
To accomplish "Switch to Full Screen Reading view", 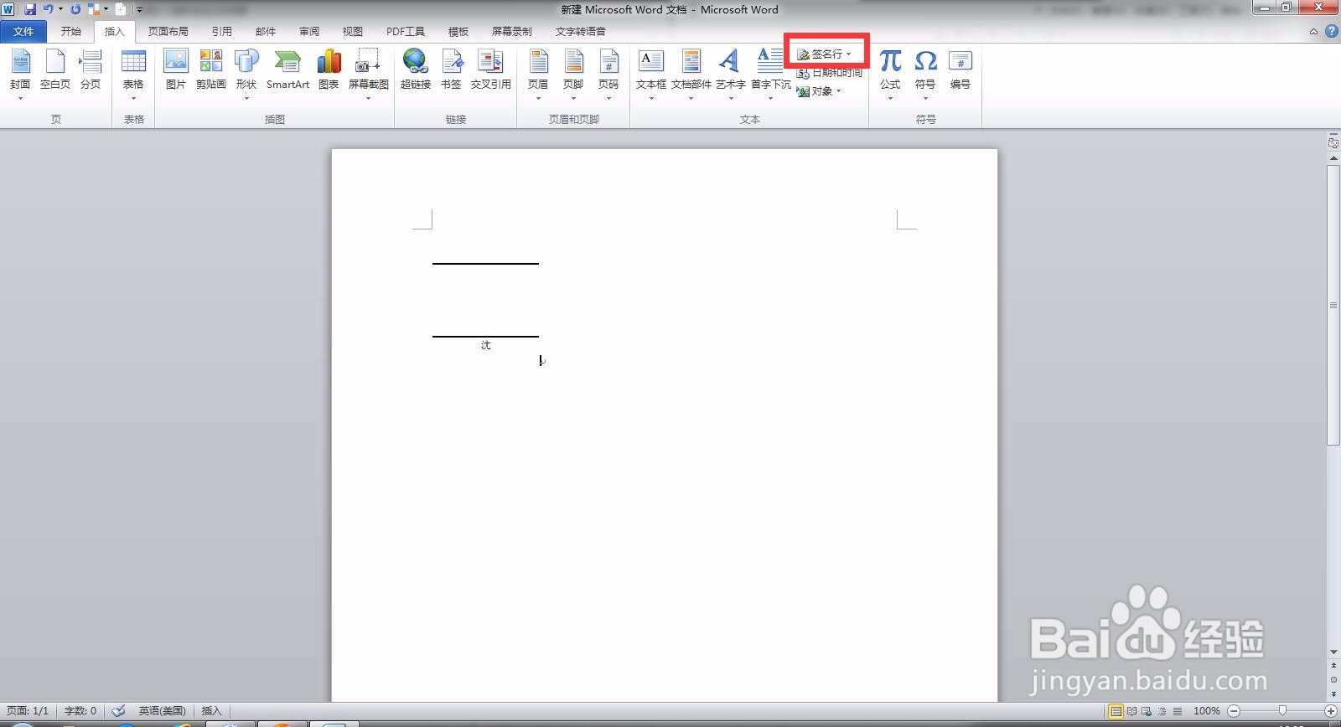I will click(1131, 711).
